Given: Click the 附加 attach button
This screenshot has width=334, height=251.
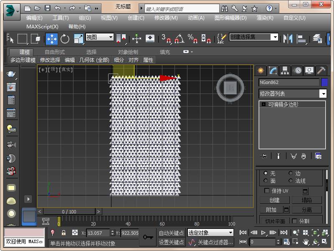Looking at the screenshot, I should (271, 210).
